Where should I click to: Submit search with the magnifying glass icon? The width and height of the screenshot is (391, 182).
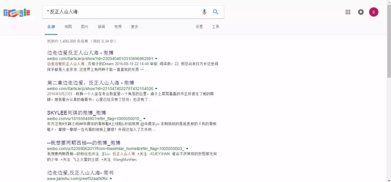(216, 12)
